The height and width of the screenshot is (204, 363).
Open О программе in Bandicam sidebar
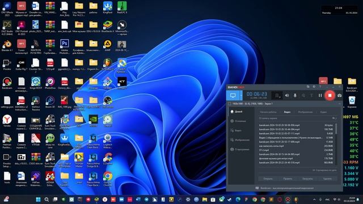point(240,150)
